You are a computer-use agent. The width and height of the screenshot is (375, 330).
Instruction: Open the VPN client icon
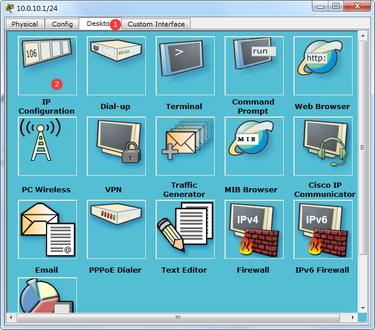pyautogui.click(x=116, y=146)
